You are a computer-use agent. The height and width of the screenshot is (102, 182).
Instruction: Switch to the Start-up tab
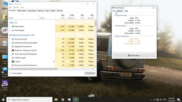[x=41, y=11]
